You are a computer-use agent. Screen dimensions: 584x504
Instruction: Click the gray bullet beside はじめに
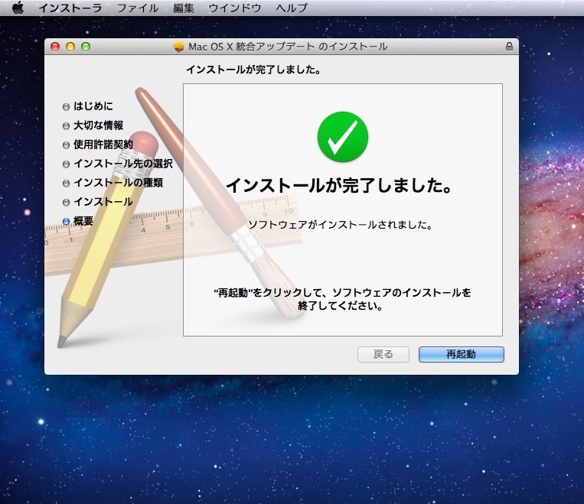pyautogui.click(x=66, y=107)
